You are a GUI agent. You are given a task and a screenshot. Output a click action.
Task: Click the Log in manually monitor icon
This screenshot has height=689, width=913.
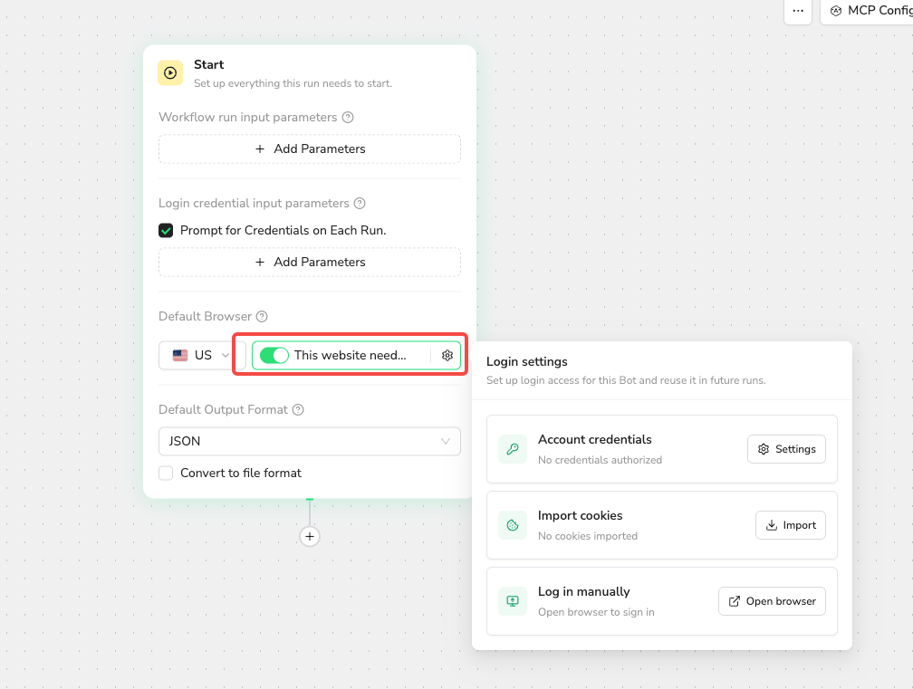click(513, 601)
